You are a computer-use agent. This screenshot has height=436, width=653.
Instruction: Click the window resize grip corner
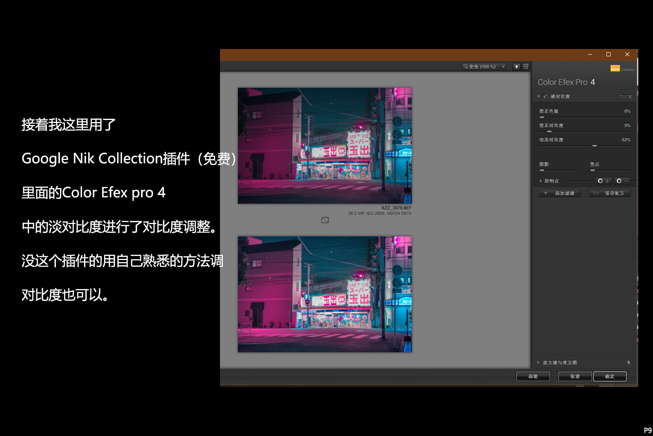633,382
